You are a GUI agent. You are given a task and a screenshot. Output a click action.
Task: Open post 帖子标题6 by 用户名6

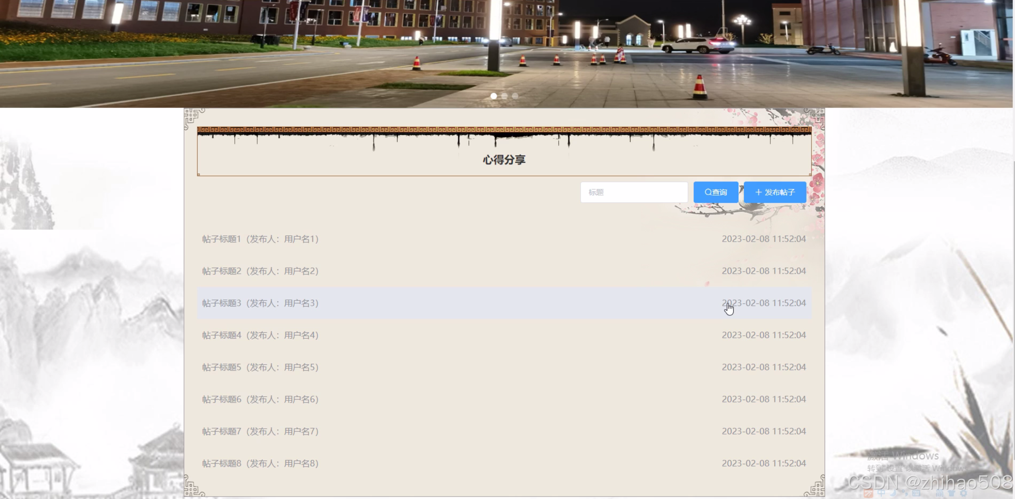260,400
